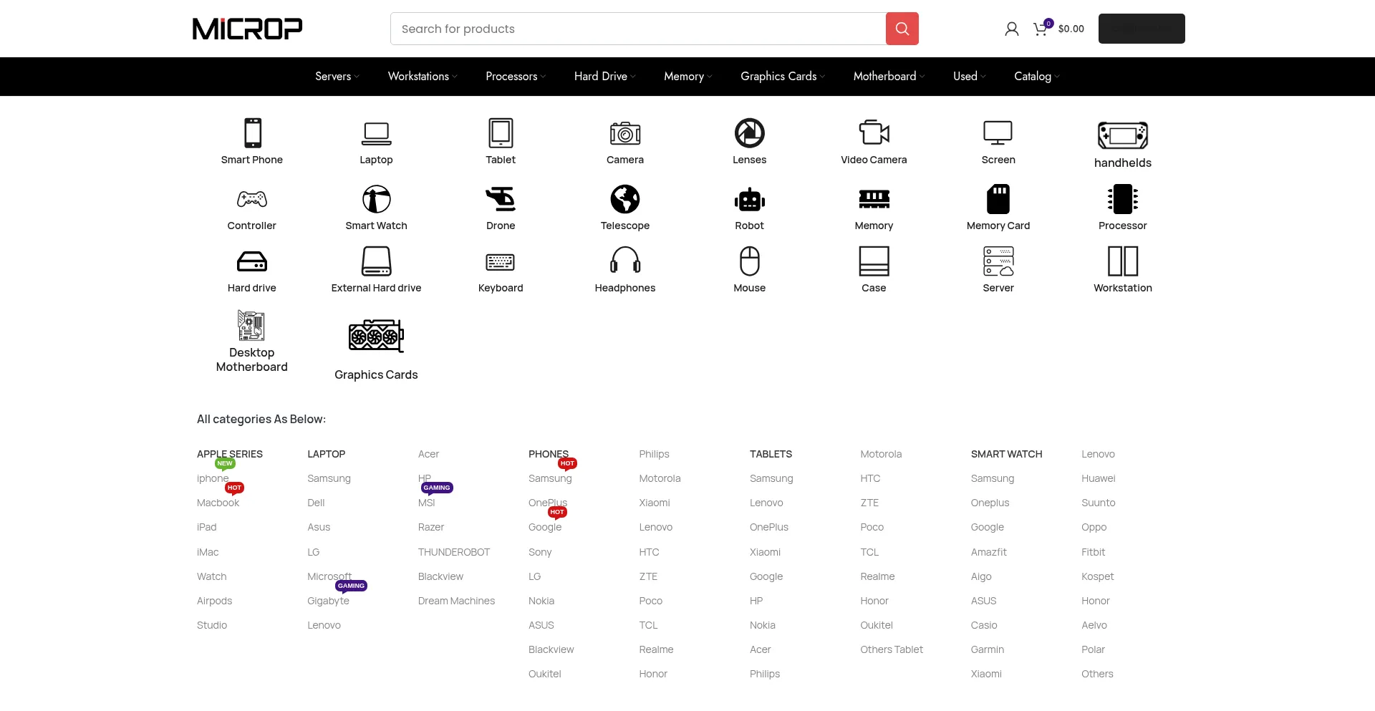Open the shopping cart icon
This screenshot has width=1375, height=711.
click(x=1041, y=29)
